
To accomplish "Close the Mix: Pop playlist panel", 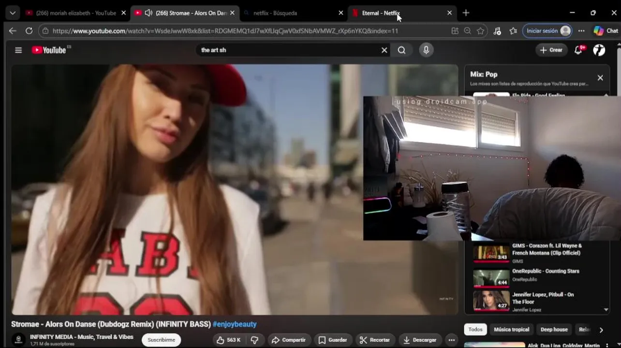I will coord(600,78).
